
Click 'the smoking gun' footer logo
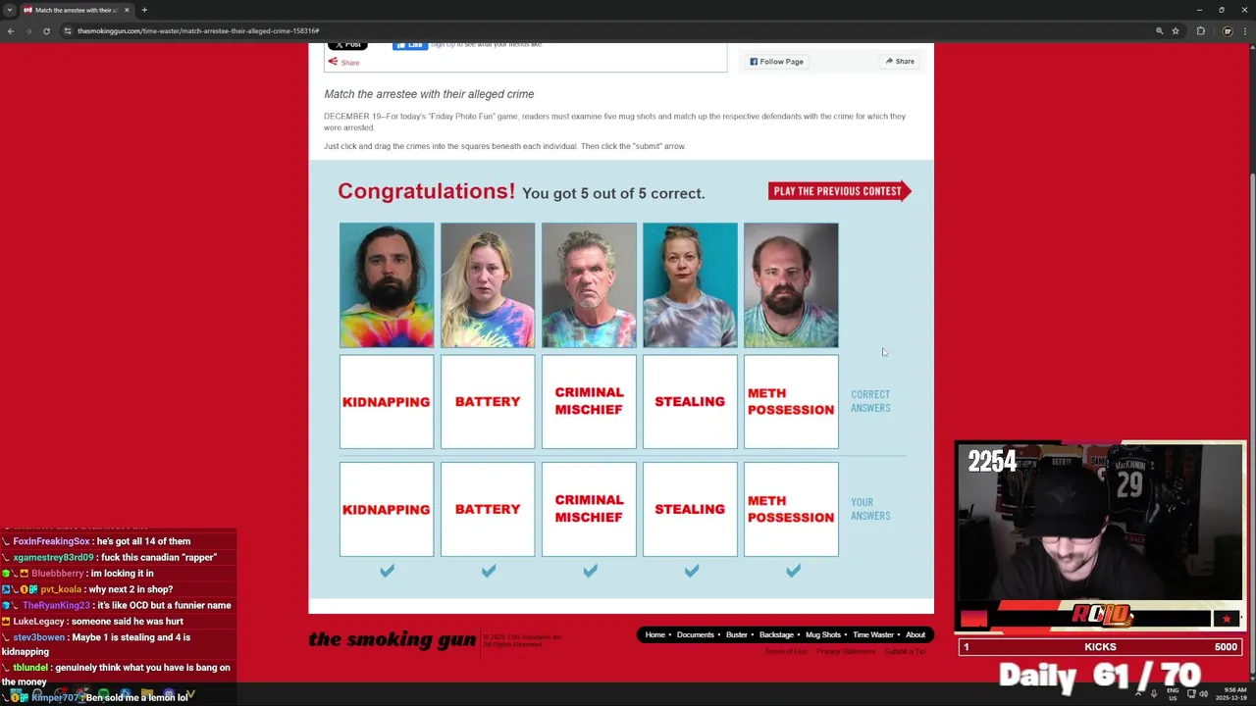(x=392, y=639)
